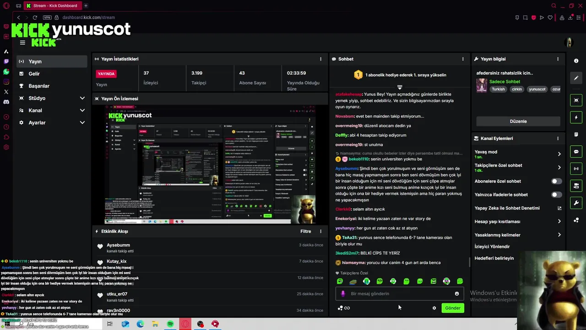Image resolution: width=586 pixels, height=330 pixels.
Task: Open the Filtre option in Etkinlik Akışı
Action: pyautogui.click(x=305, y=231)
